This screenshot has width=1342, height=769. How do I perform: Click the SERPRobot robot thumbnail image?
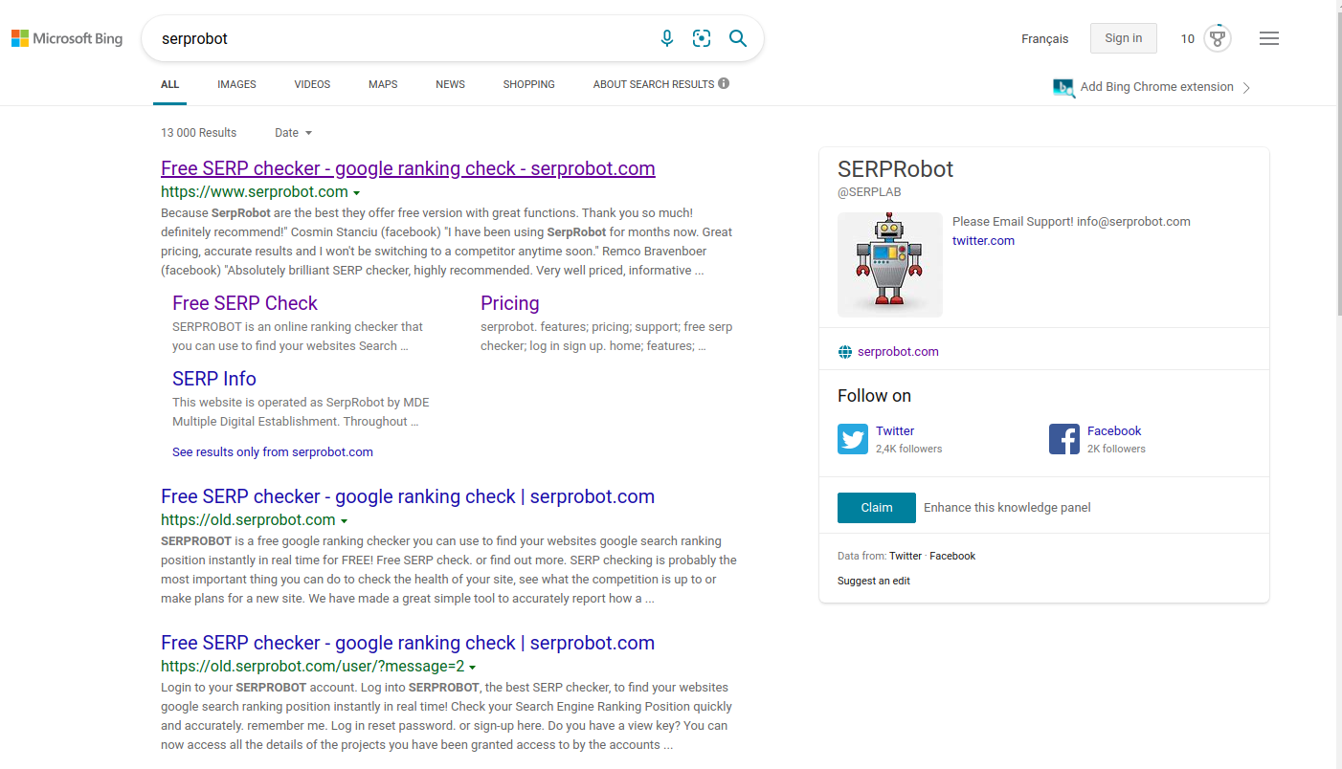pos(889,265)
